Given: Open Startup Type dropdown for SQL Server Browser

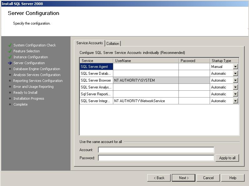Looking at the screenshot, I should 235,80.
